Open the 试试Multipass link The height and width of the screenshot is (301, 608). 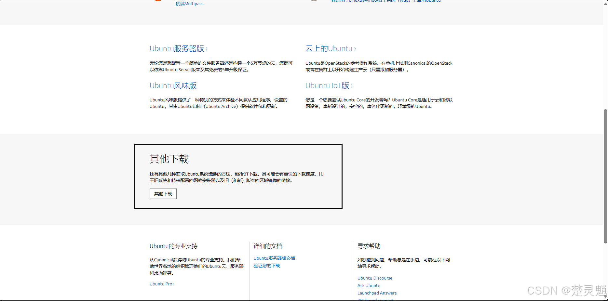189,4
